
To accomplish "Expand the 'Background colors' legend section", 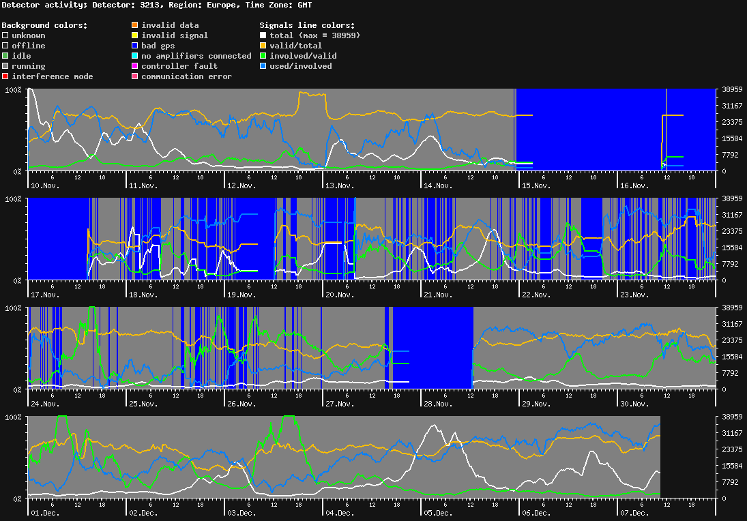I will coord(43,25).
